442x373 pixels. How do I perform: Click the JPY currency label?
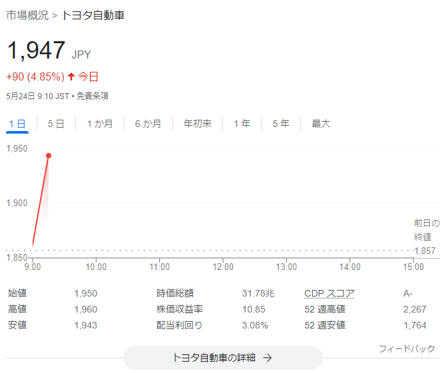pyautogui.click(x=81, y=55)
